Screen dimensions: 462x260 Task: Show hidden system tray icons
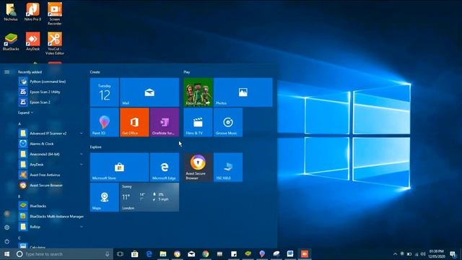pyautogui.click(x=395, y=253)
